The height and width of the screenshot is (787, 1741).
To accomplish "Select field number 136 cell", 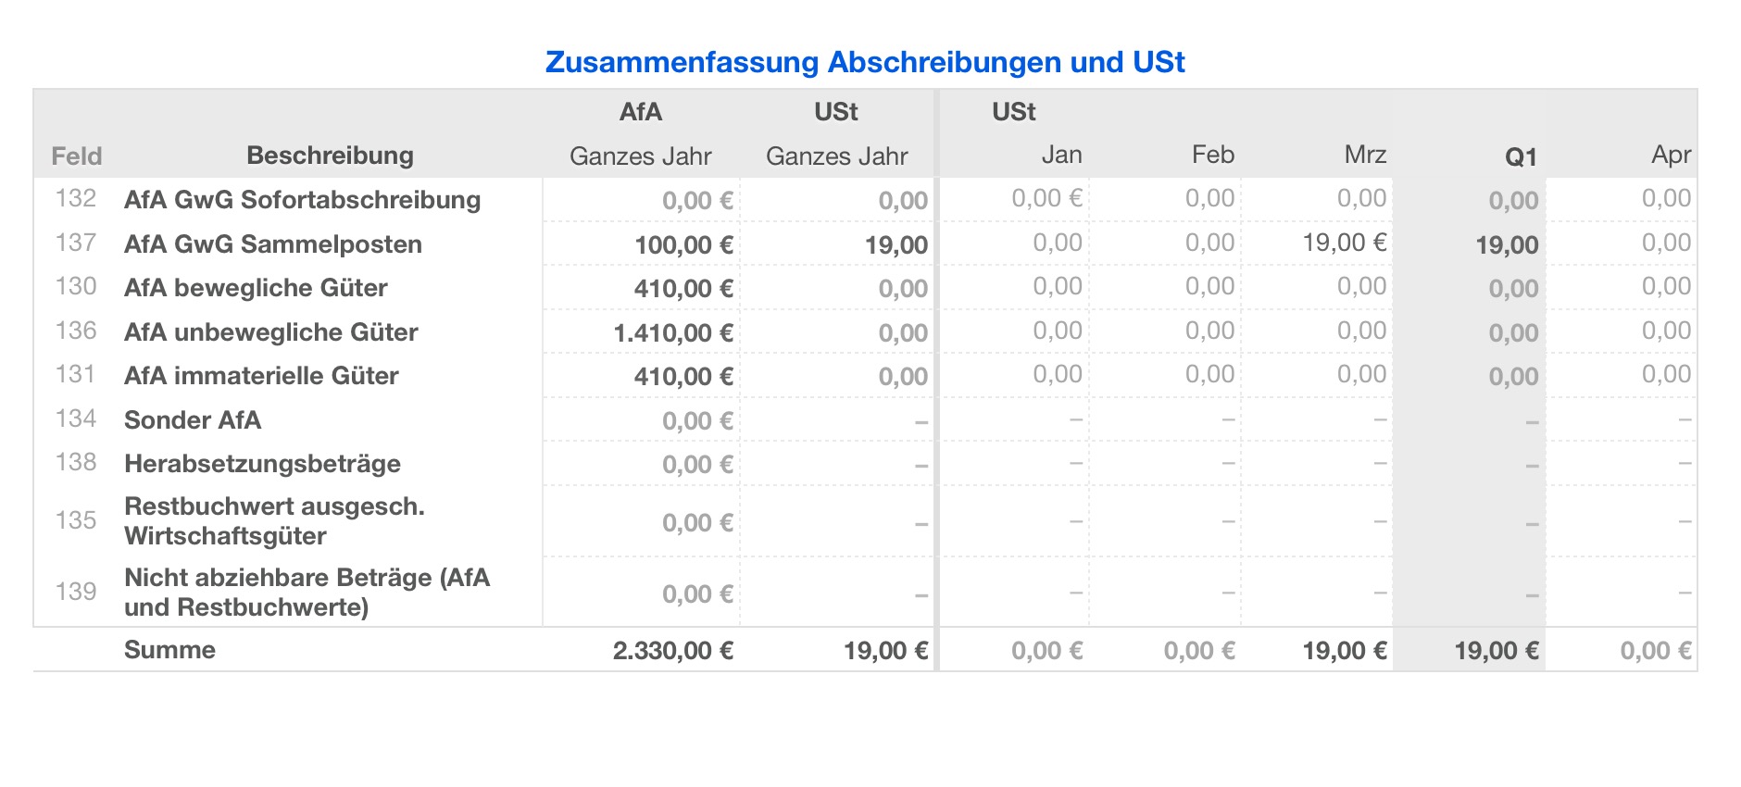I will pyautogui.click(x=76, y=331).
